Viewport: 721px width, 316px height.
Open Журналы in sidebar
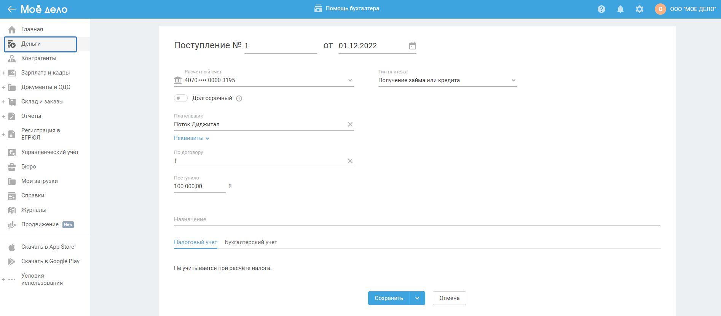click(x=34, y=210)
